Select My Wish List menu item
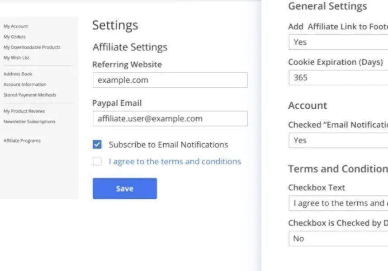Viewport: 388px width, 271px height. pos(16,58)
